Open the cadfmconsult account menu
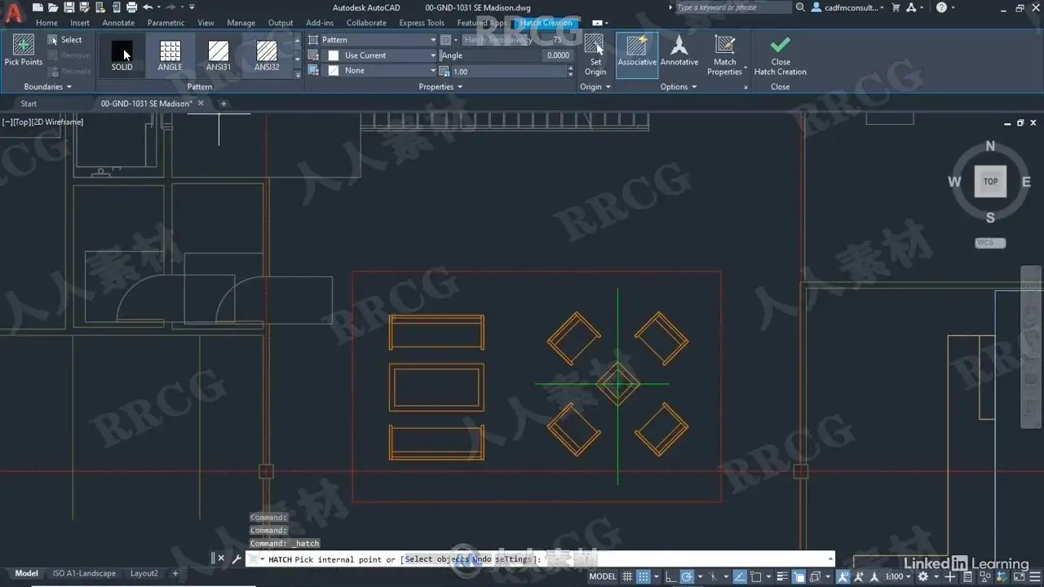The height and width of the screenshot is (587, 1044). click(x=848, y=7)
